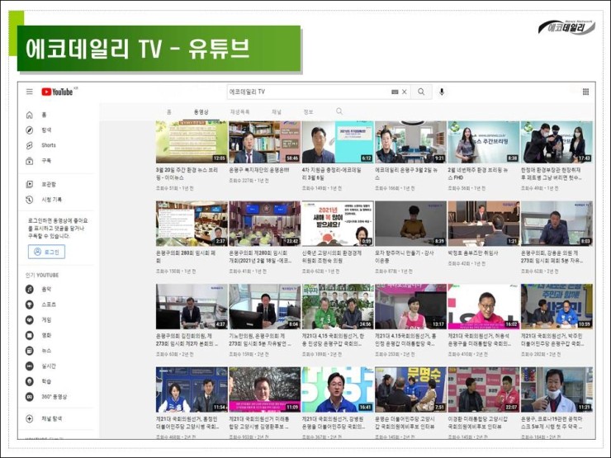The height and width of the screenshot is (458, 611).
Task: Play the 17:43 video thumbnail
Action: tap(557, 142)
